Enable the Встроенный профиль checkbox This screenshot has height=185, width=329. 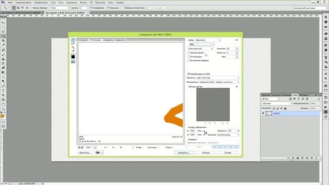point(189,61)
